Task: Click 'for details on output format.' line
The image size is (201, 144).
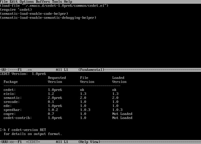Action: point(33,134)
